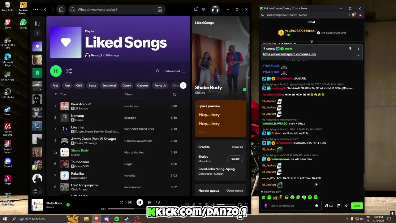
Task: Select the Cabaret filter chip
Action: pos(143,85)
